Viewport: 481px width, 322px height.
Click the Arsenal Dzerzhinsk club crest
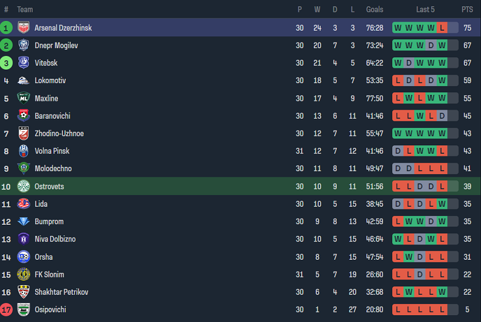click(23, 28)
